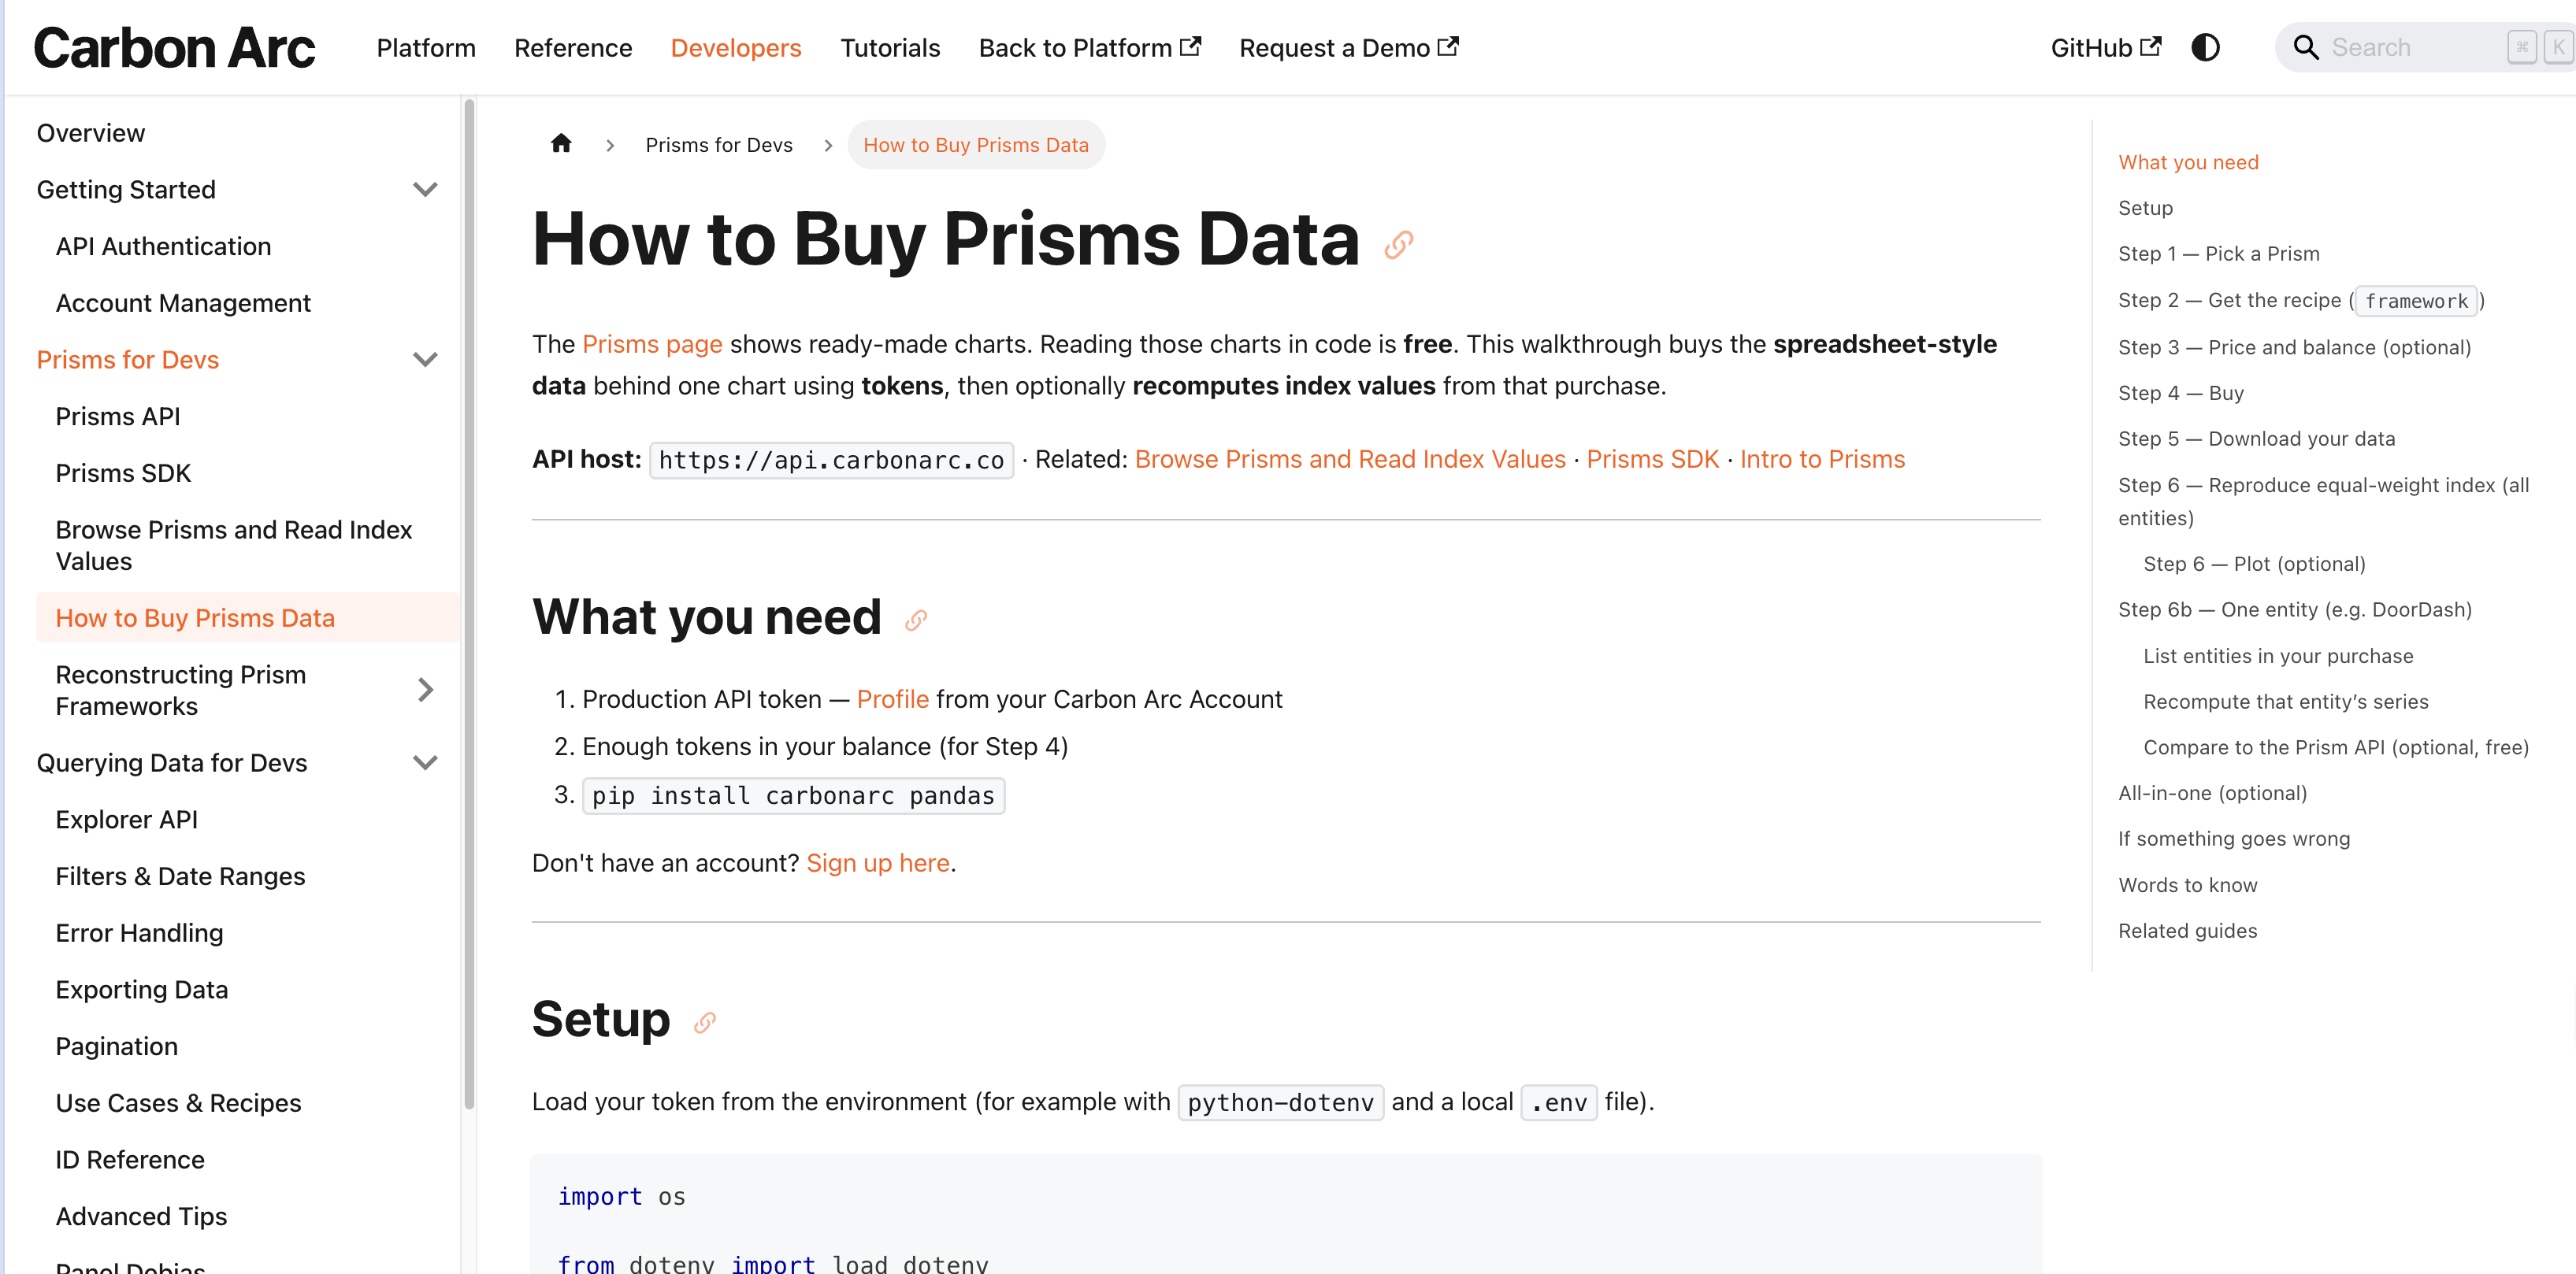2576x1274 pixels.
Task: Click the Prisms page link in intro
Action: (x=652, y=344)
